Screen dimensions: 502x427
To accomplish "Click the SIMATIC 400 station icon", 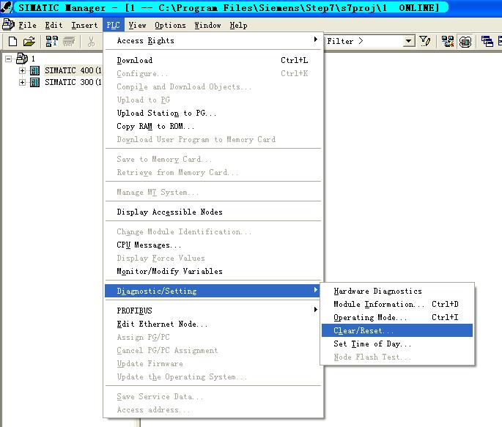I will coord(34,70).
